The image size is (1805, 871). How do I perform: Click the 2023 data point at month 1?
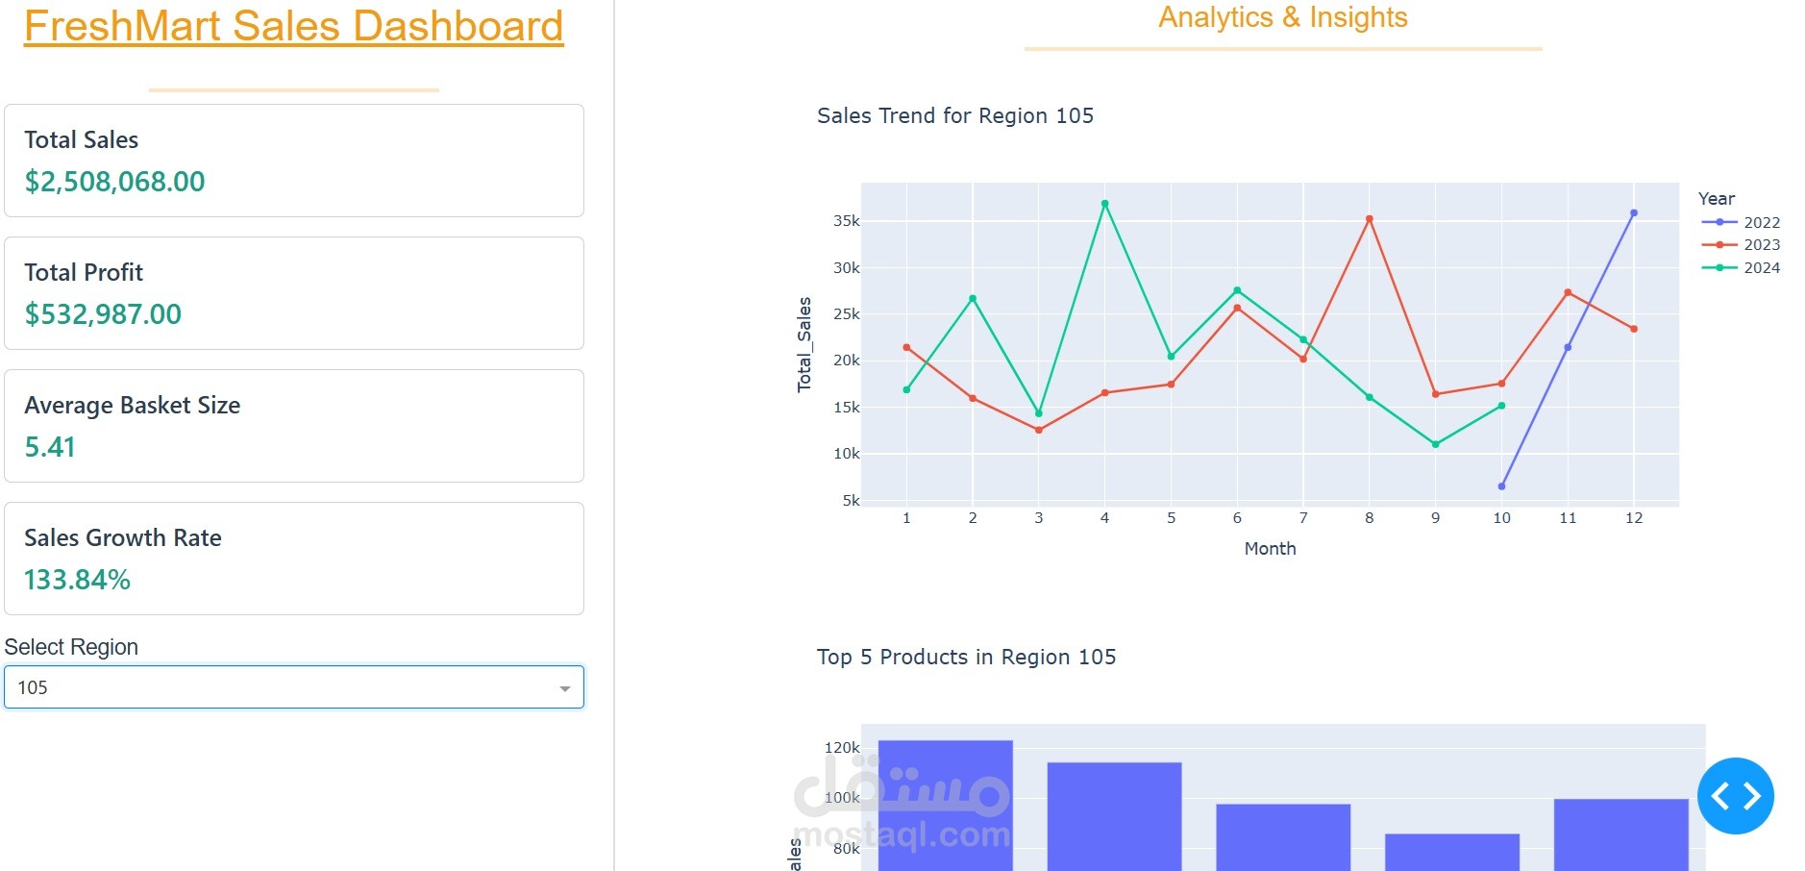906,348
